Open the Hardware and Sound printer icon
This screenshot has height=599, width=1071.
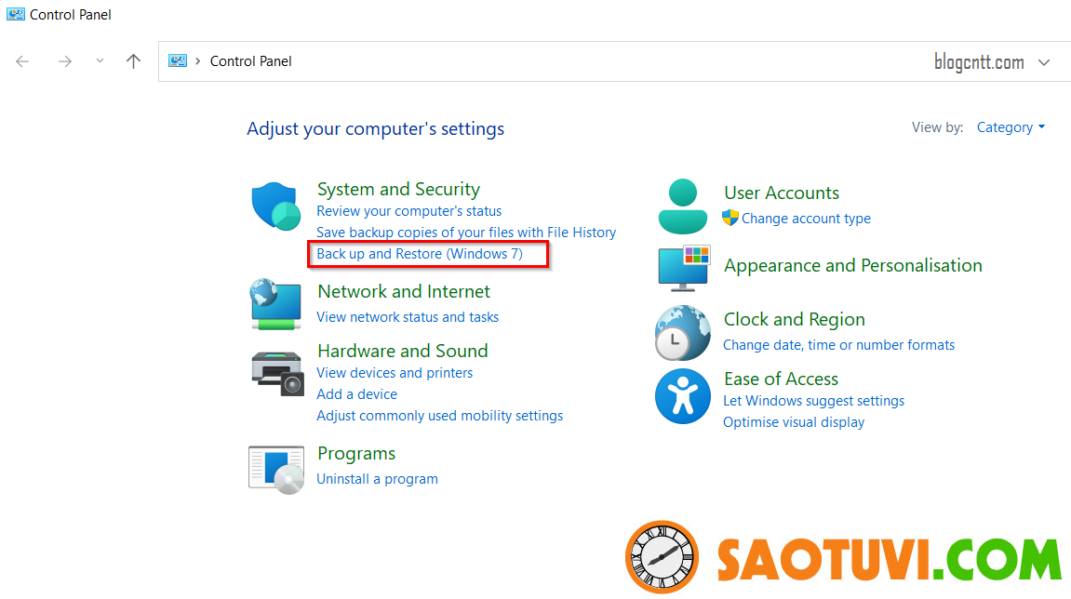point(276,374)
